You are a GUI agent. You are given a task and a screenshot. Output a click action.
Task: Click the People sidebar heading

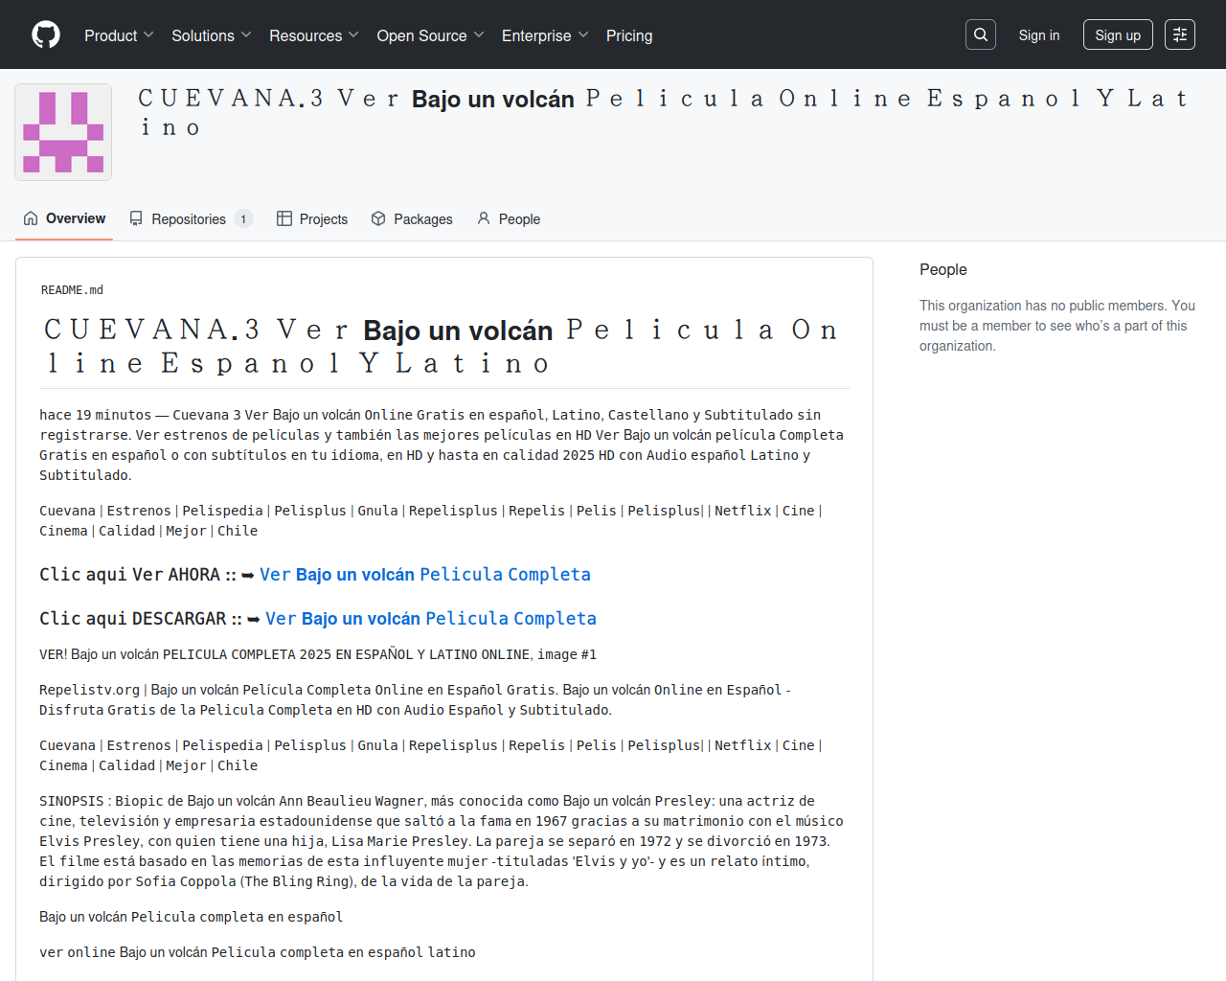click(943, 270)
